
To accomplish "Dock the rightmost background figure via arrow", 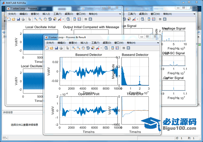I will tap(194, 14).
